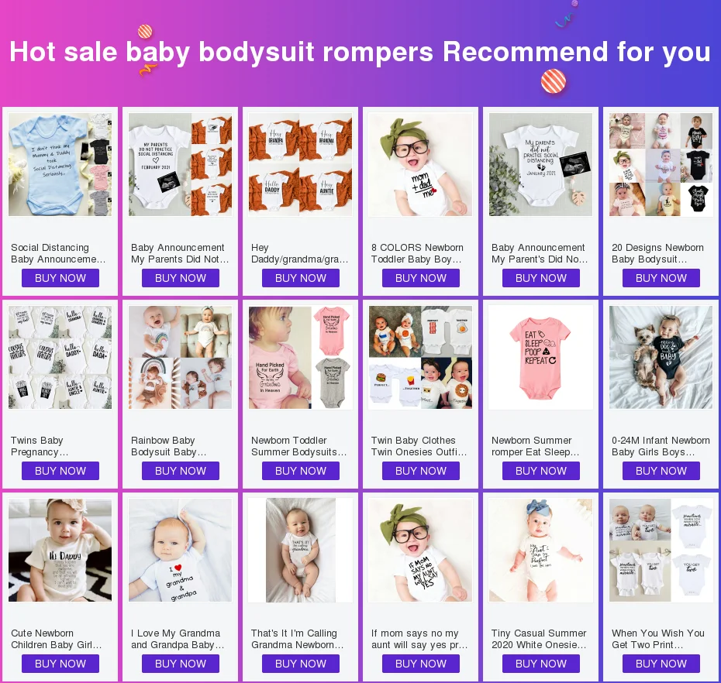Buy the Newborn Summer romper Eat Sleep
Image resolution: width=721 pixels, height=683 pixels.
point(541,471)
